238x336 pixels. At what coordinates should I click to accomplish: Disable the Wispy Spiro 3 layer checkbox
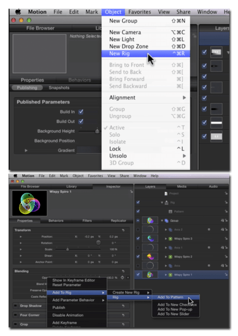tap(138, 238)
